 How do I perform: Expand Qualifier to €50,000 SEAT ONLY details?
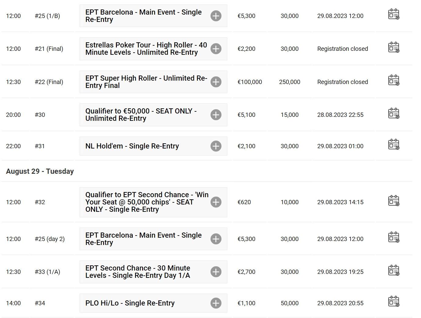216,115
